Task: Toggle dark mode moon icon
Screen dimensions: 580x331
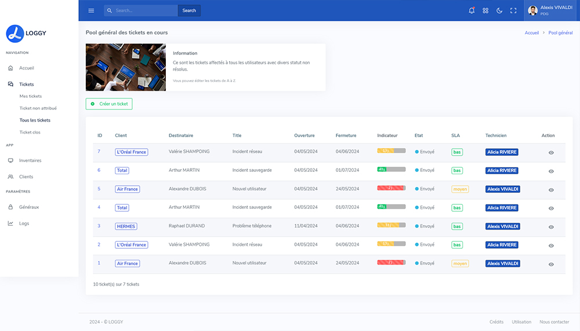Action: (x=499, y=10)
